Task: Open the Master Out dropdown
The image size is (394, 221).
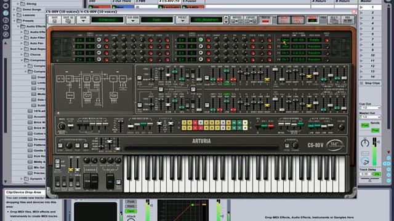Action: click(x=370, y=117)
